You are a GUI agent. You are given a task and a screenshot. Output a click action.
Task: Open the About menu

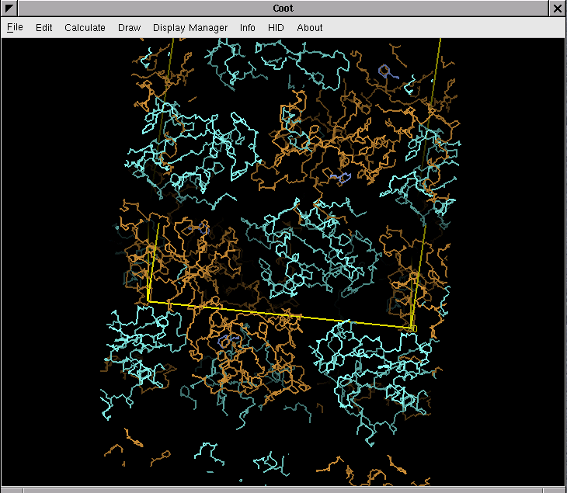click(x=309, y=28)
